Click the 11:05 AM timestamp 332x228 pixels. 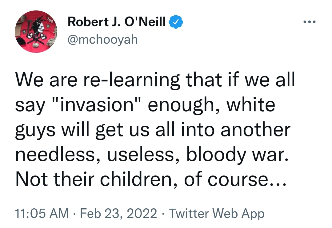(x=42, y=213)
